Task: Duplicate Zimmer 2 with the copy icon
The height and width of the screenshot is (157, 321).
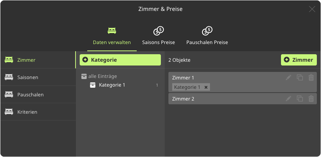Action: click(x=300, y=99)
